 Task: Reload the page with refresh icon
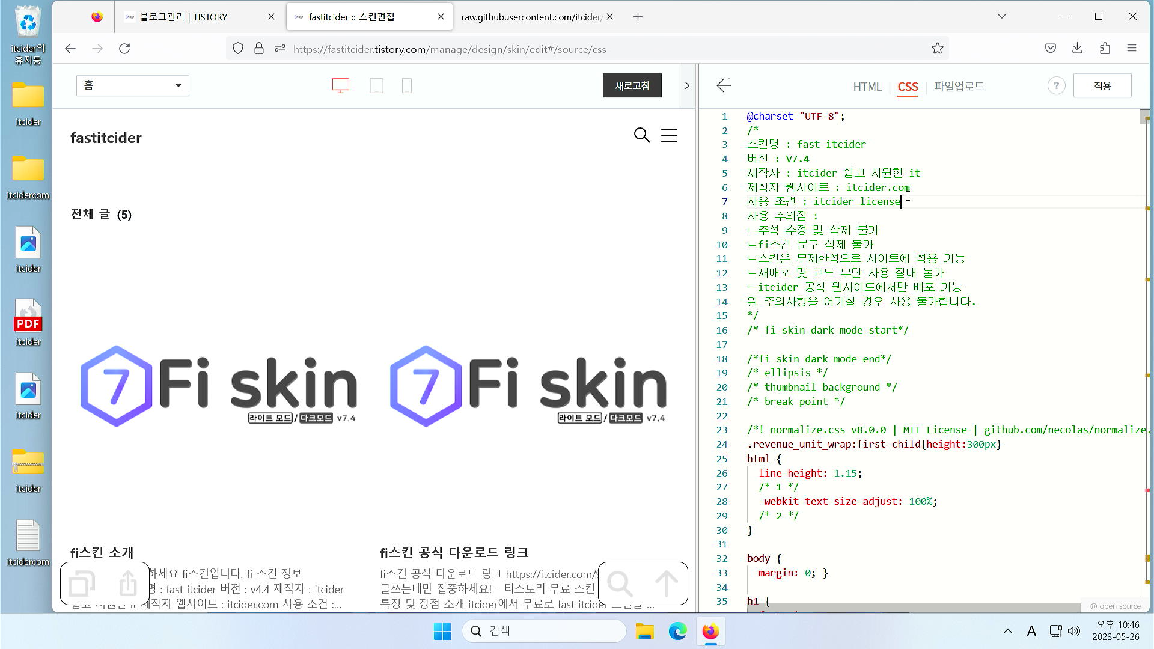(124, 49)
